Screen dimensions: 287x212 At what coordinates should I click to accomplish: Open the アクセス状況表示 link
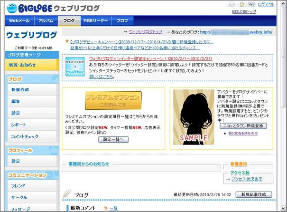coord(247,179)
